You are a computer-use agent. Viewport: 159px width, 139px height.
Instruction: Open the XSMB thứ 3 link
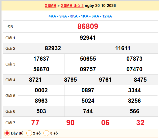point(72,5)
